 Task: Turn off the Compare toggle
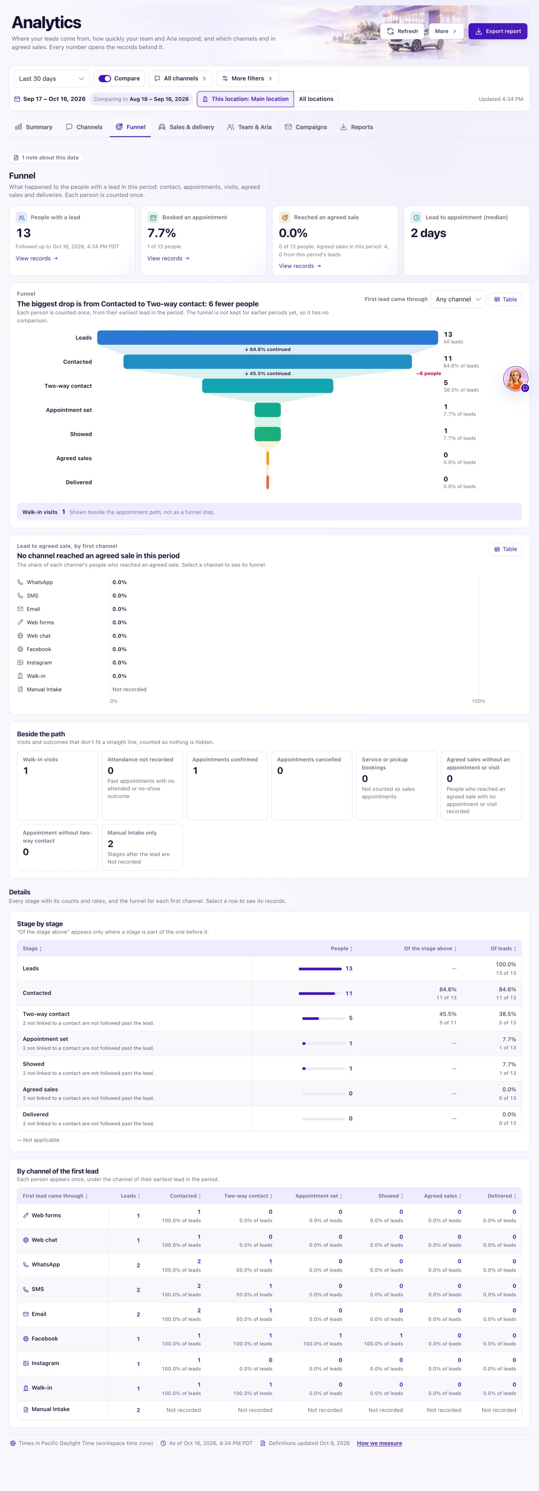click(105, 79)
